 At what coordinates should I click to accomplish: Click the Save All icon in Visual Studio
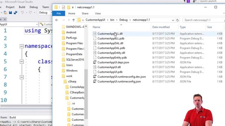point(15,13)
